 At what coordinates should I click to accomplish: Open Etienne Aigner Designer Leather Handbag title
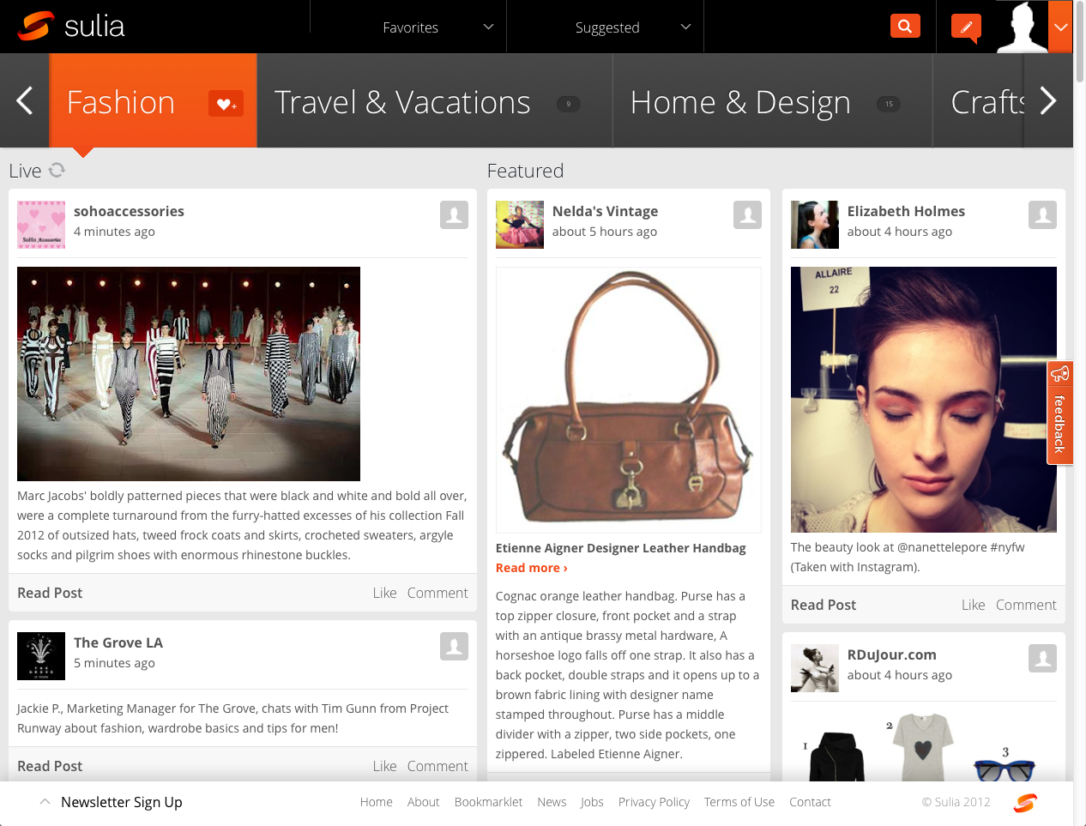click(x=621, y=548)
